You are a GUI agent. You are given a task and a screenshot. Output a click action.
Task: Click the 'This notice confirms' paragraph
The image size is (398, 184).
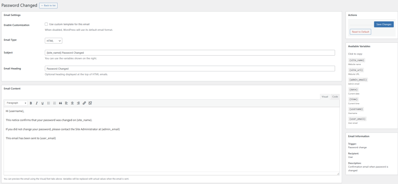(x=49, y=120)
